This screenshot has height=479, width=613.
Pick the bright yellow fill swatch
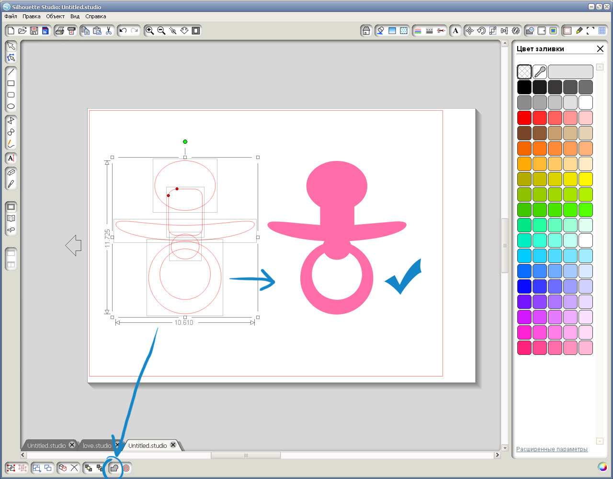tap(586, 179)
